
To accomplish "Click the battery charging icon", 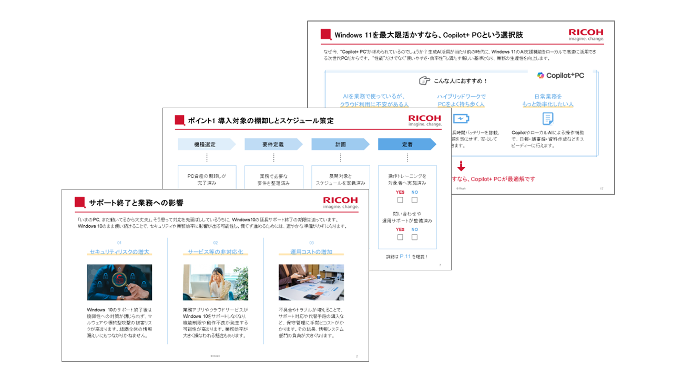I will (461, 119).
